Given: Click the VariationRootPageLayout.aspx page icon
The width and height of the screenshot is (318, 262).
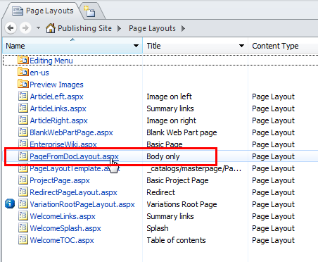Looking at the screenshot, I should pos(23,204).
